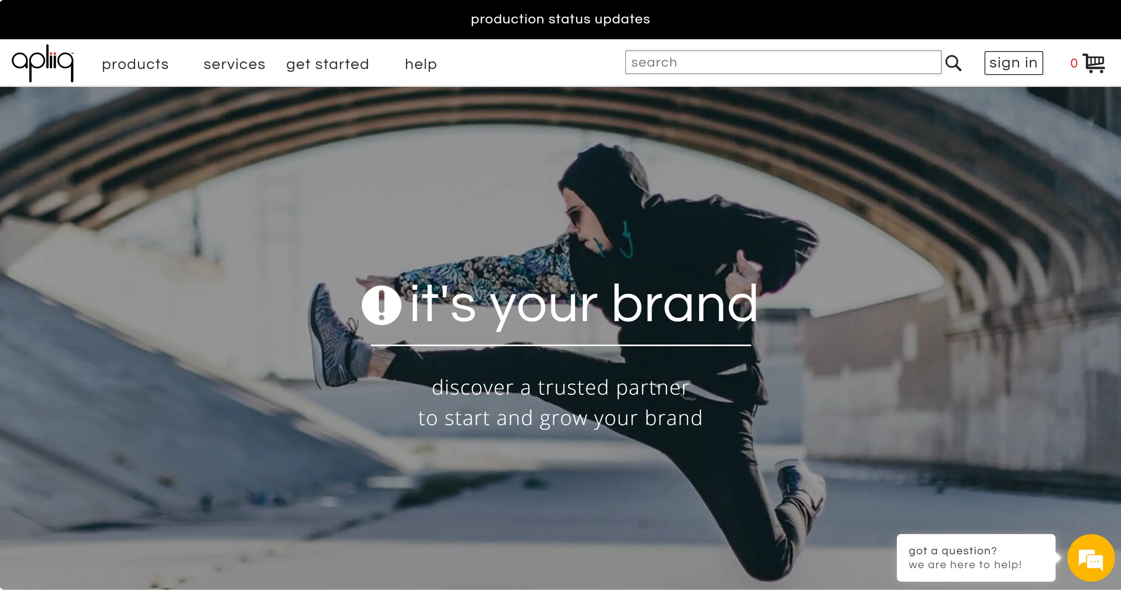The image size is (1121, 590).
Task: Click the magnifying glass search icon
Action: (x=953, y=63)
